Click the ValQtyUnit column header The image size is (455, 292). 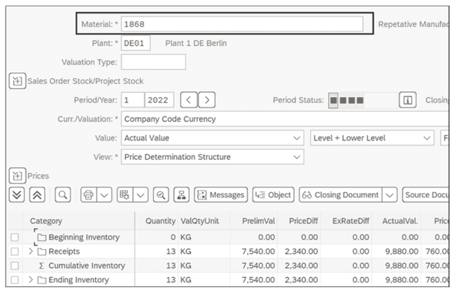[200, 221]
